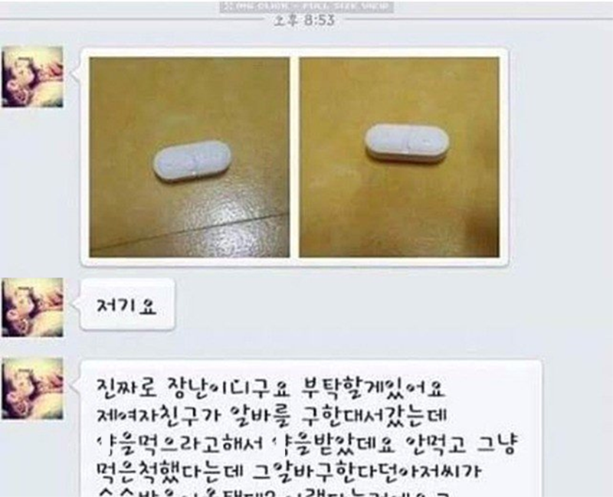
Task: Click white frame between the two photos
Action: click(x=295, y=157)
